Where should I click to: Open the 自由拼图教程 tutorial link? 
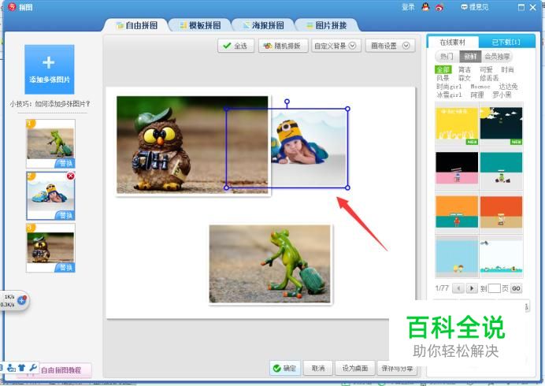61,370
